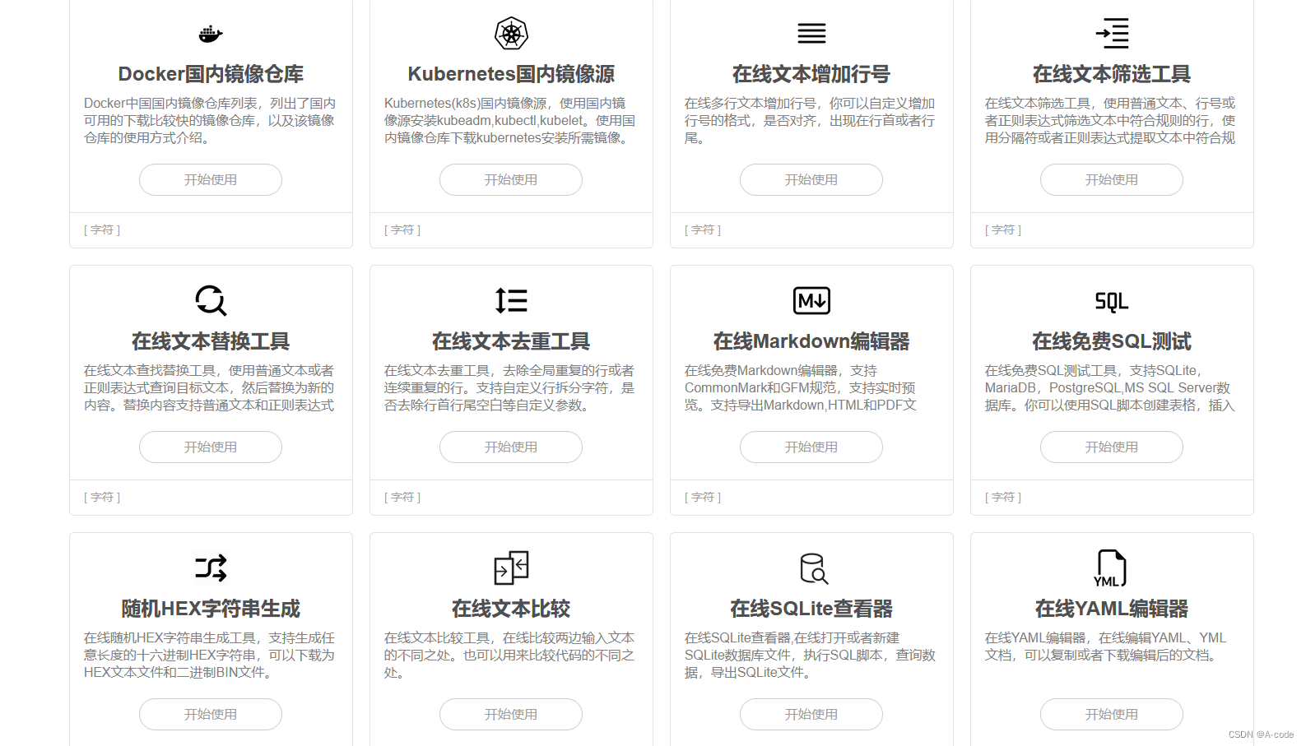Viewport: 1306px width, 746px height.
Task: Click the Docker whale icon
Action: [x=211, y=34]
